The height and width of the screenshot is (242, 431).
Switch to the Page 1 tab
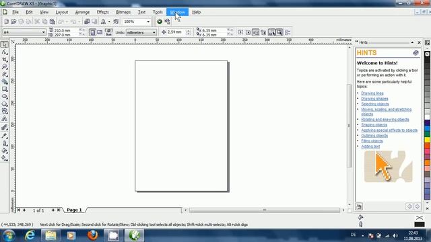click(74, 210)
